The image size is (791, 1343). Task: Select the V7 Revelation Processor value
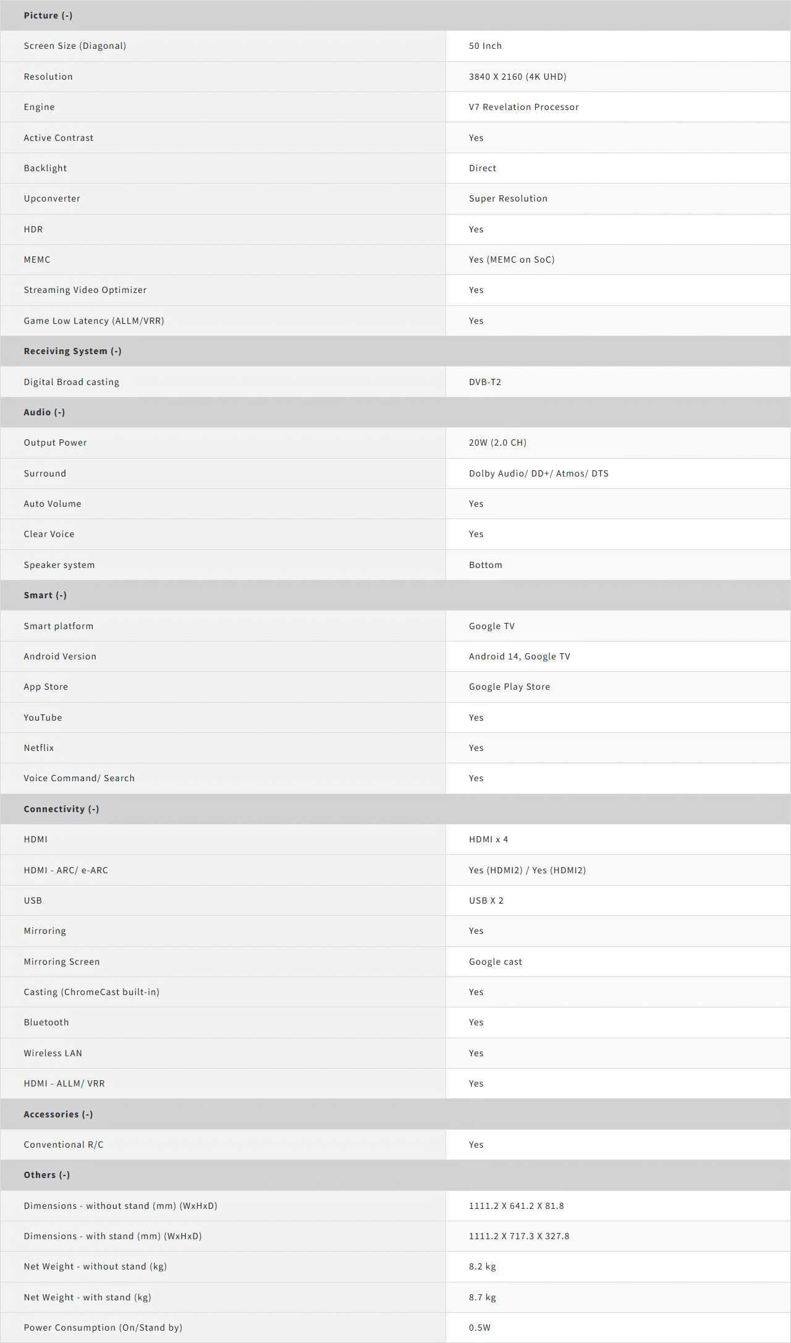523,107
